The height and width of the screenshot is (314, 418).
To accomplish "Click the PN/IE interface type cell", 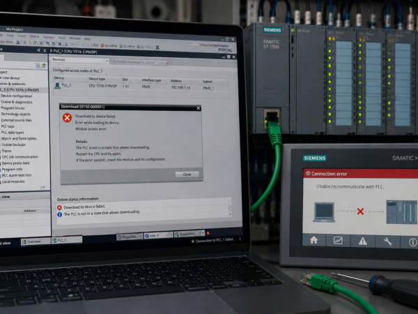I will pos(146,87).
